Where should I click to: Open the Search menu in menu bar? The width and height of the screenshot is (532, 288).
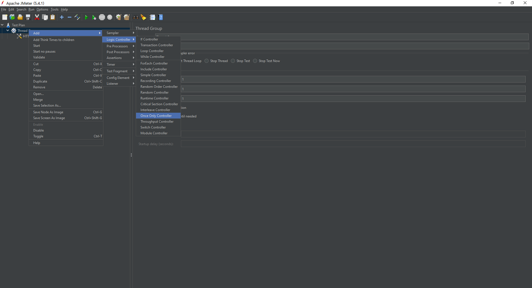pos(21,9)
